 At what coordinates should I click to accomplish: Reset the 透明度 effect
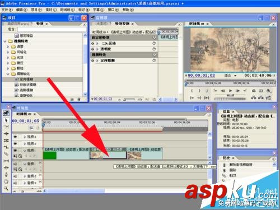[154, 49]
